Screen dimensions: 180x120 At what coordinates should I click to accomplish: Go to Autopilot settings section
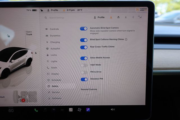pyautogui.click(x=55, y=49)
